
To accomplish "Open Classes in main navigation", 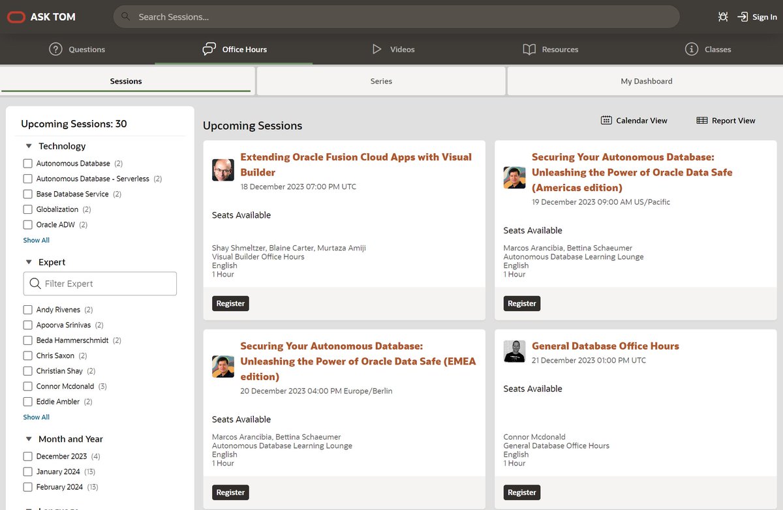I will click(708, 49).
